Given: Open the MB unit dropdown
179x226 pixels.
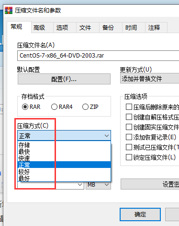Looking at the screenshot, I should [x=98, y=185].
